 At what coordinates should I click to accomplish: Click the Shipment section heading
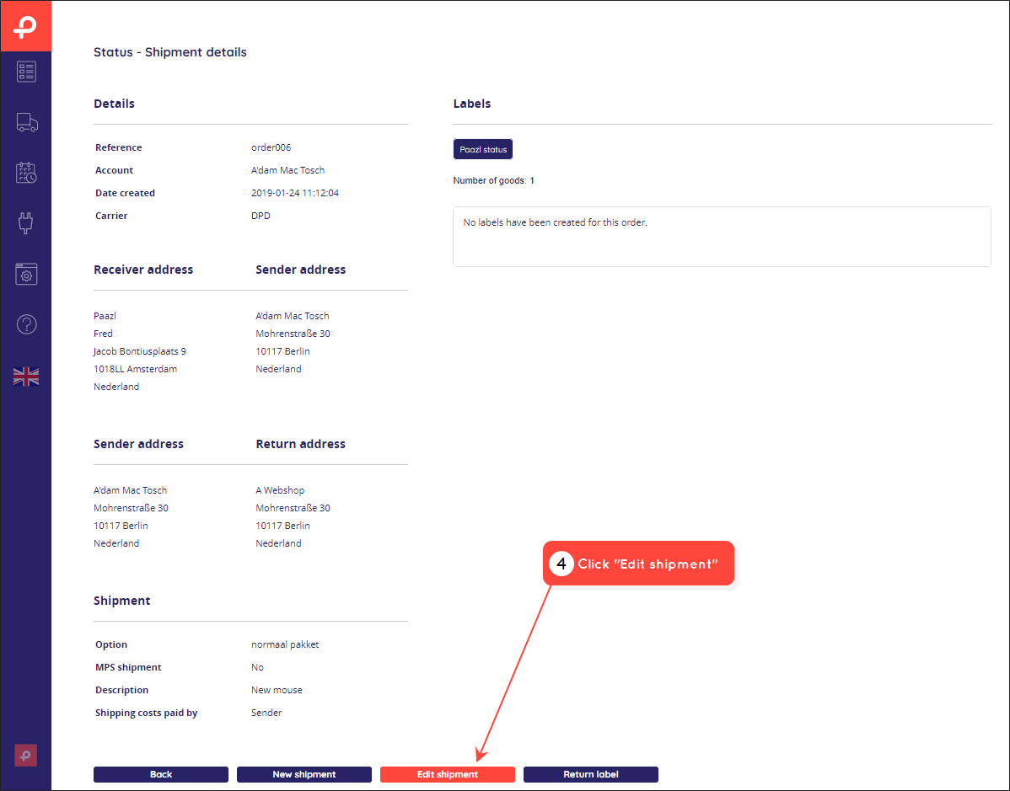tap(121, 601)
